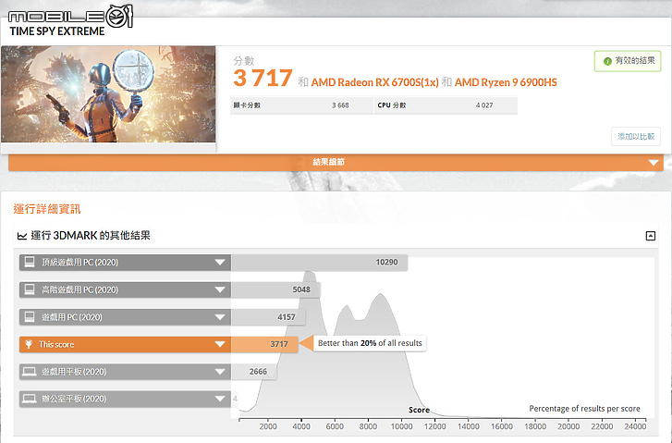Viewport: 672px width, 443px height.
Task: Click the 10000 axis tick label
Action: coord(401,426)
